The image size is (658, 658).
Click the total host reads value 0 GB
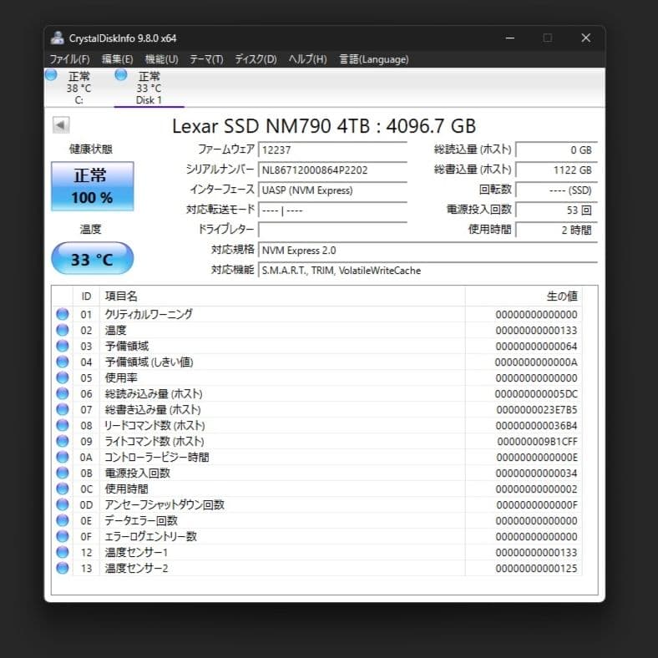(556, 149)
